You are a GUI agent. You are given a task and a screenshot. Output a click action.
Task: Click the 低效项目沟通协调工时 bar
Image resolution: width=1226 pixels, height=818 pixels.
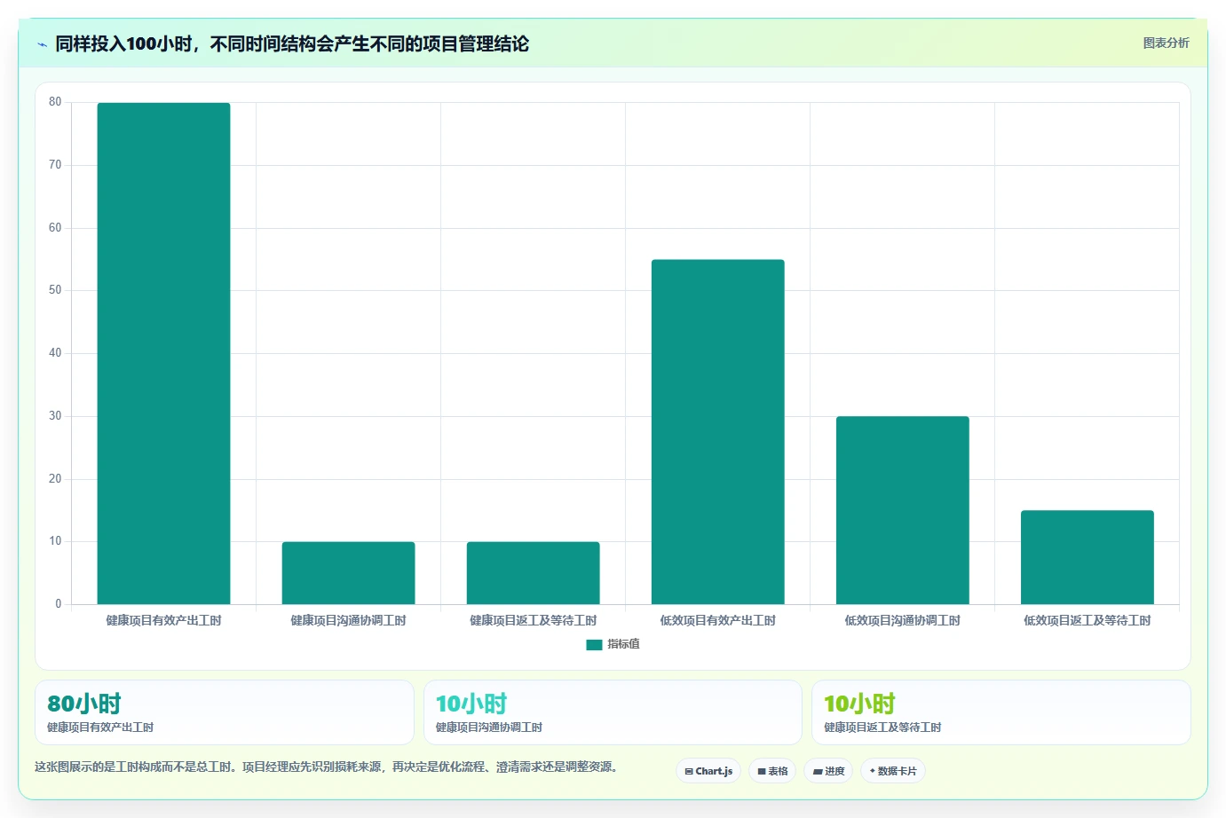click(902, 510)
